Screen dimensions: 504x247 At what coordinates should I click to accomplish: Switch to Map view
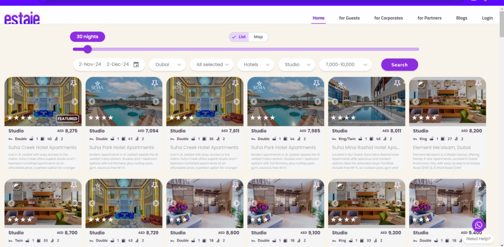click(258, 37)
